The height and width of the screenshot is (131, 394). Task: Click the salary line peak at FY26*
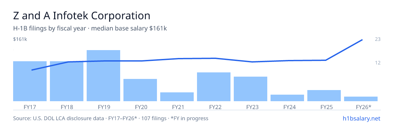pyautogui.click(x=362, y=40)
